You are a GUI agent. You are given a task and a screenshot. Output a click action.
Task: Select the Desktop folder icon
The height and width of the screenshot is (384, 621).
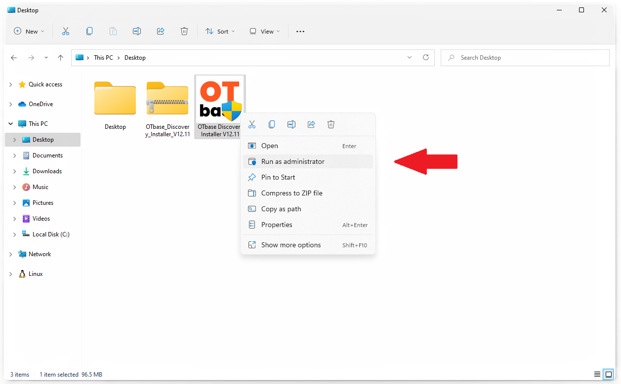pos(115,99)
